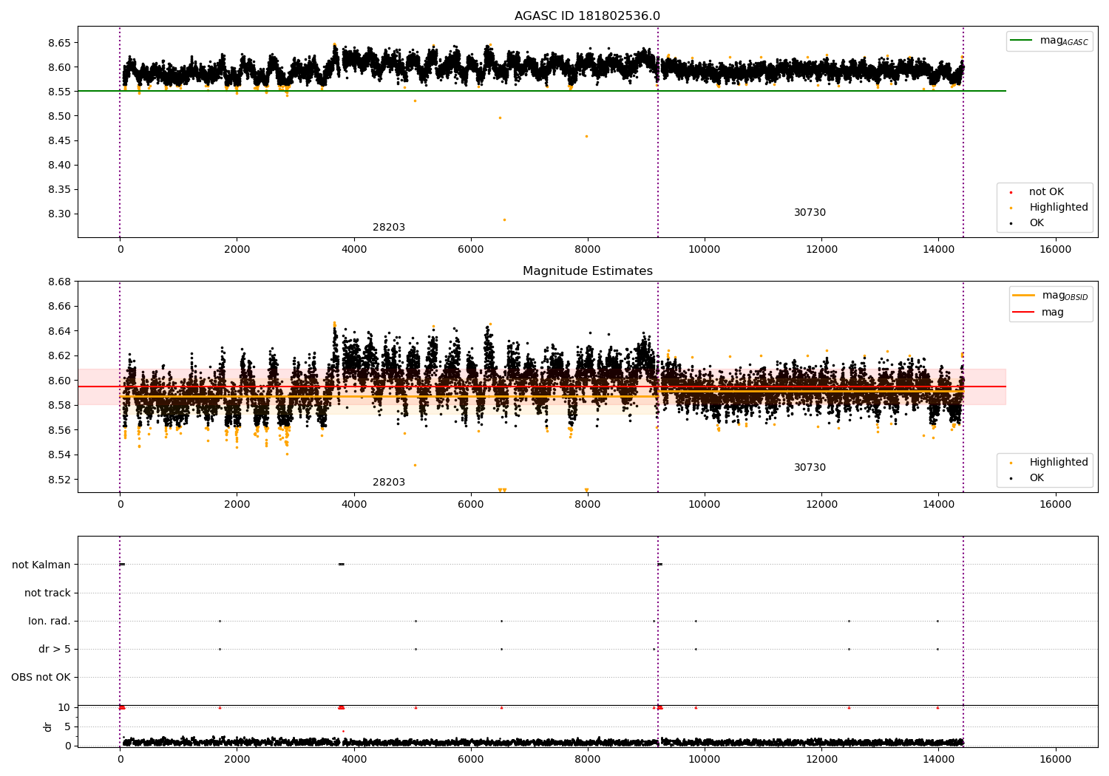
Task: Click the 12000 x tick in bottom plot
Action: point(821,759)
